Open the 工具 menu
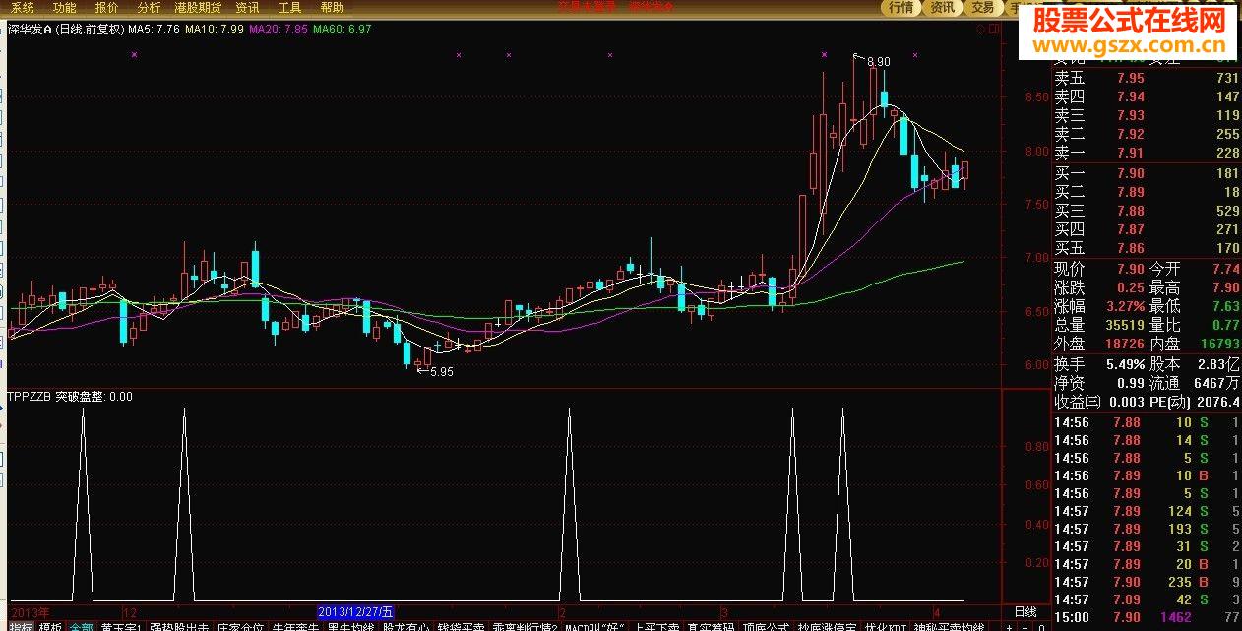The image size is (1242, 631). (x=290, y=7)
